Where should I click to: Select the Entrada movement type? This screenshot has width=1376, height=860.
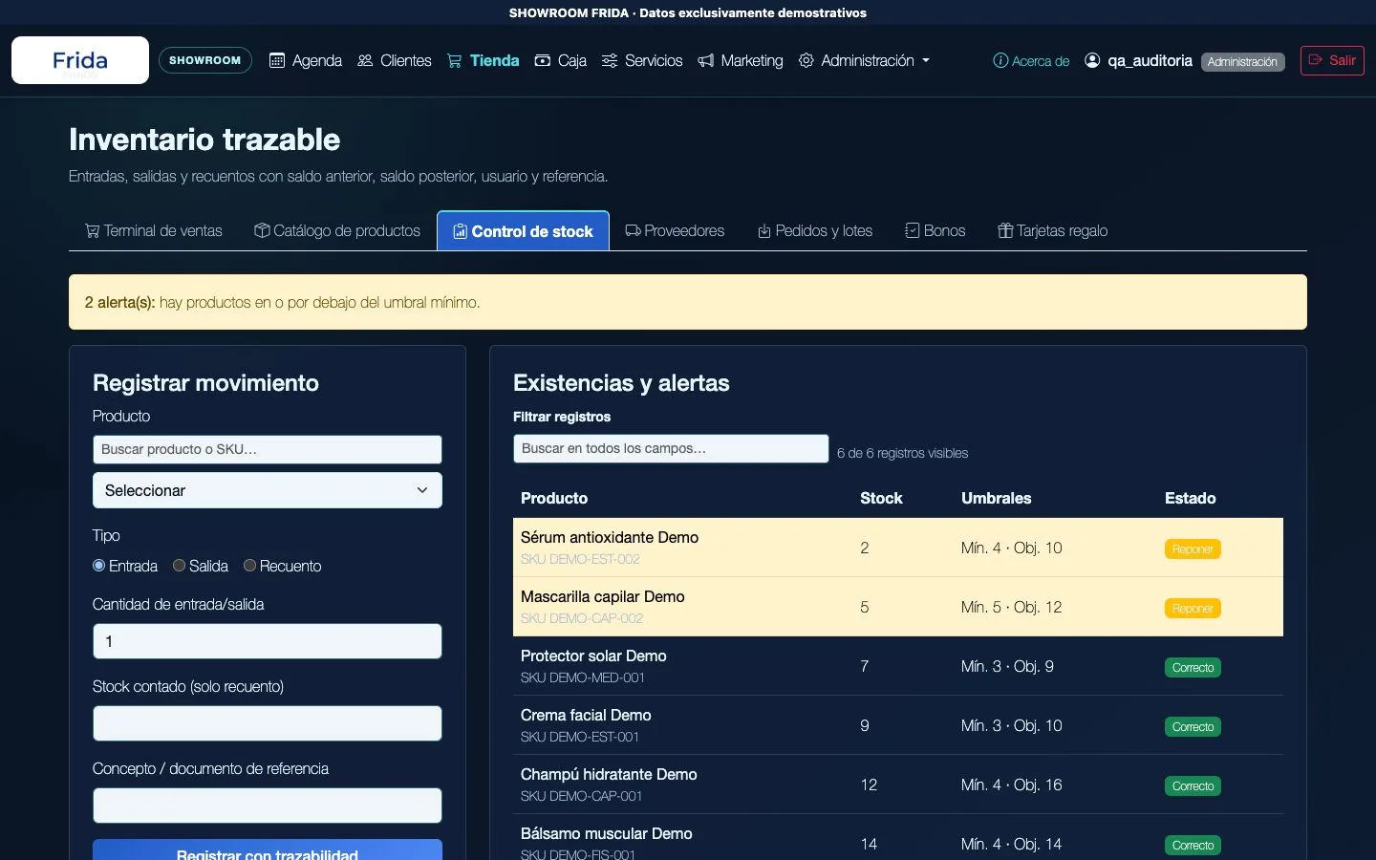click(98, 566)
